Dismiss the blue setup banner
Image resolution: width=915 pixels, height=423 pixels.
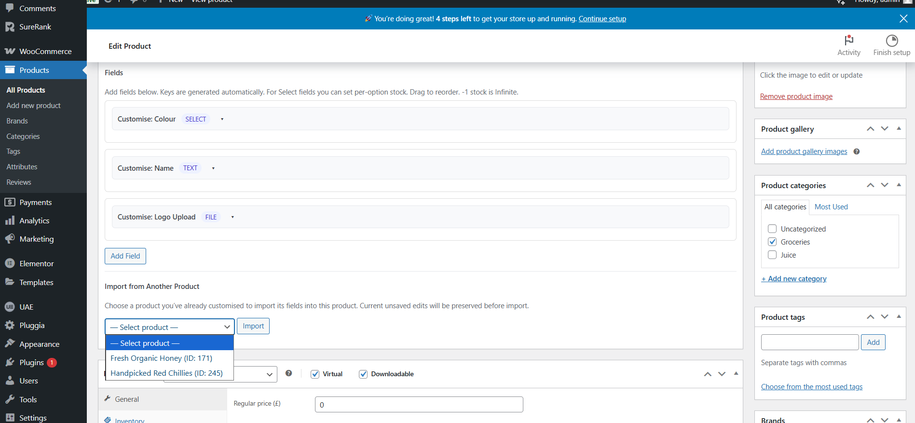[903, 18]
